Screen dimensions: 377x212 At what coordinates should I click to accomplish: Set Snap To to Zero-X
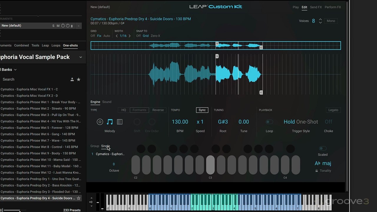(x=156, y=36)
